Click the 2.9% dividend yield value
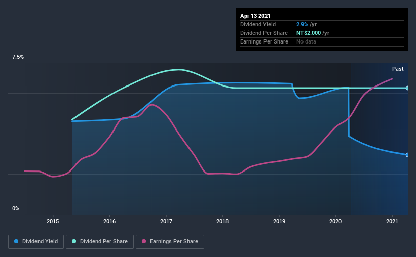Viewport: 416px width, 257px height. [302, 24]
